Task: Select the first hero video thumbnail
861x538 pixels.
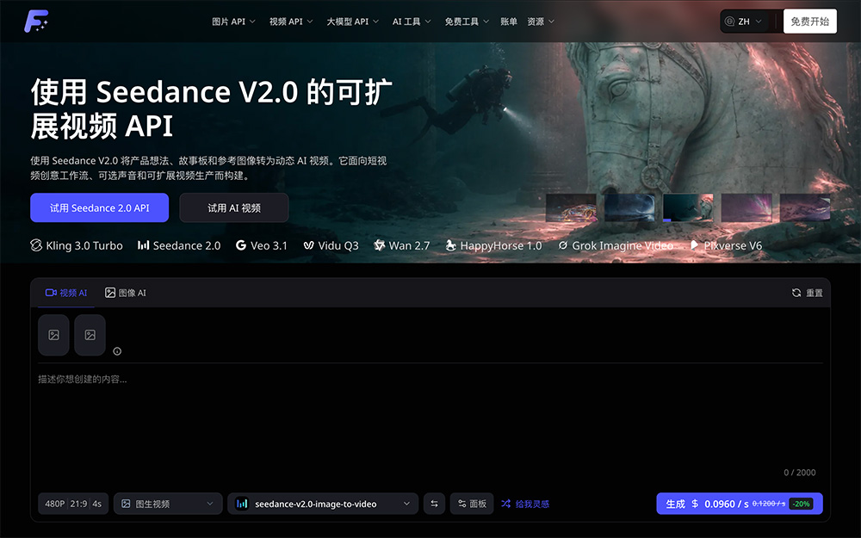Action: click(x=571, y=207)
